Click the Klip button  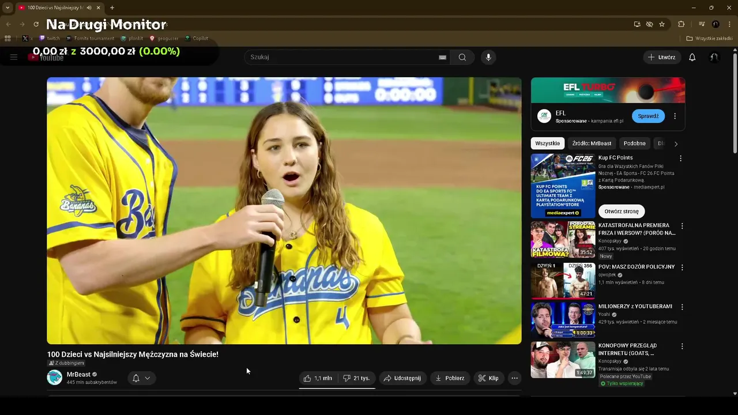point(488,378)
